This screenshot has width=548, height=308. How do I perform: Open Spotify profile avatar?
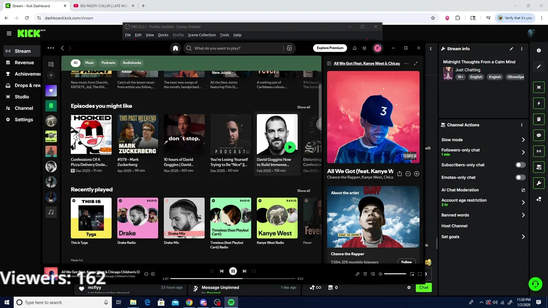pyautogui.click(x=378, y=48)
